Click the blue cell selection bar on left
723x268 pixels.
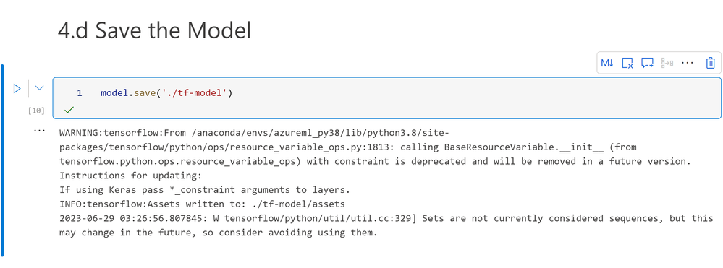(2, 160)
